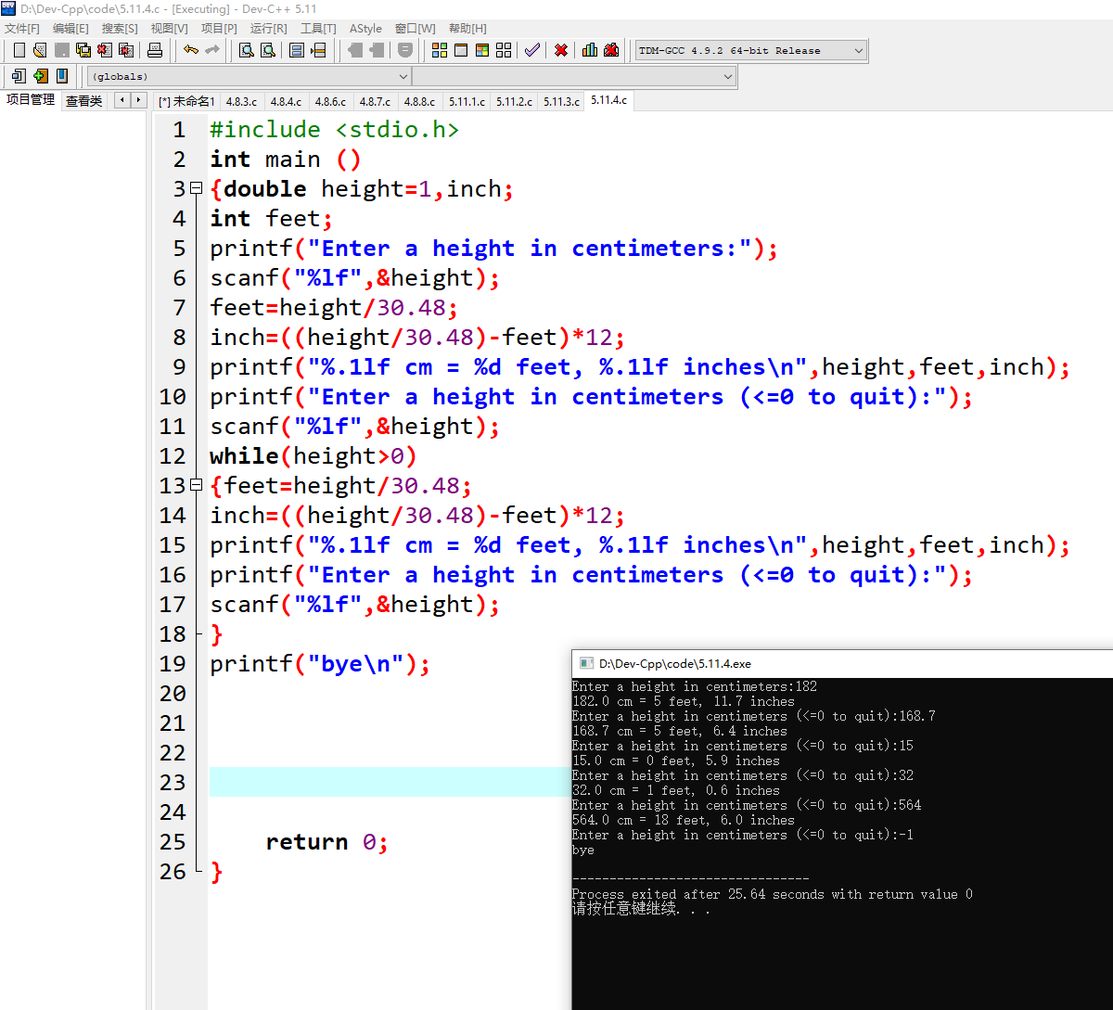Viewport: 1113px width, 1010px height.
Task: Click the Rebuild All icon
Action: coord(504,50)
